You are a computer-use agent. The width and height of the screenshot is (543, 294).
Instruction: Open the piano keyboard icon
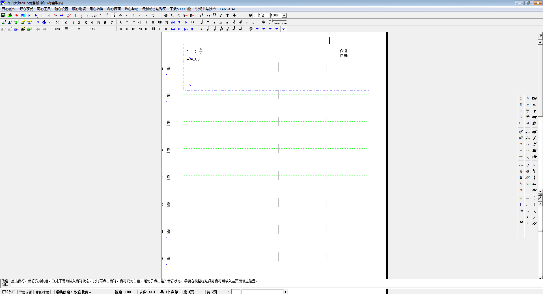click(x=23, y=15)
